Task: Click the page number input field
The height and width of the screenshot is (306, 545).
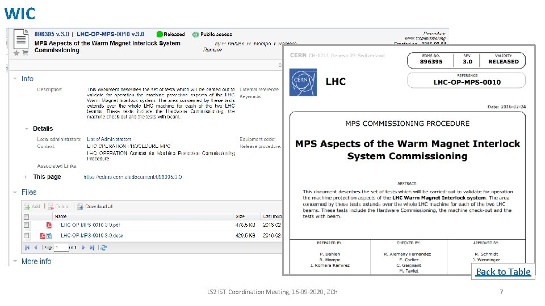Action: point(61,248)
